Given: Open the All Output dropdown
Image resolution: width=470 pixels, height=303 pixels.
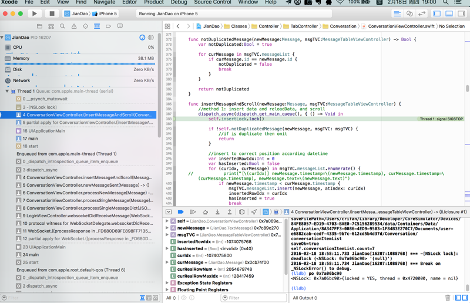Looking at the screenshot, I should (304, 298).
